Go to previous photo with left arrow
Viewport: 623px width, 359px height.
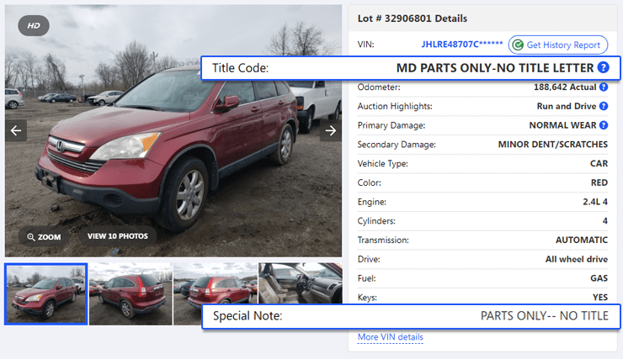point(16,130)
